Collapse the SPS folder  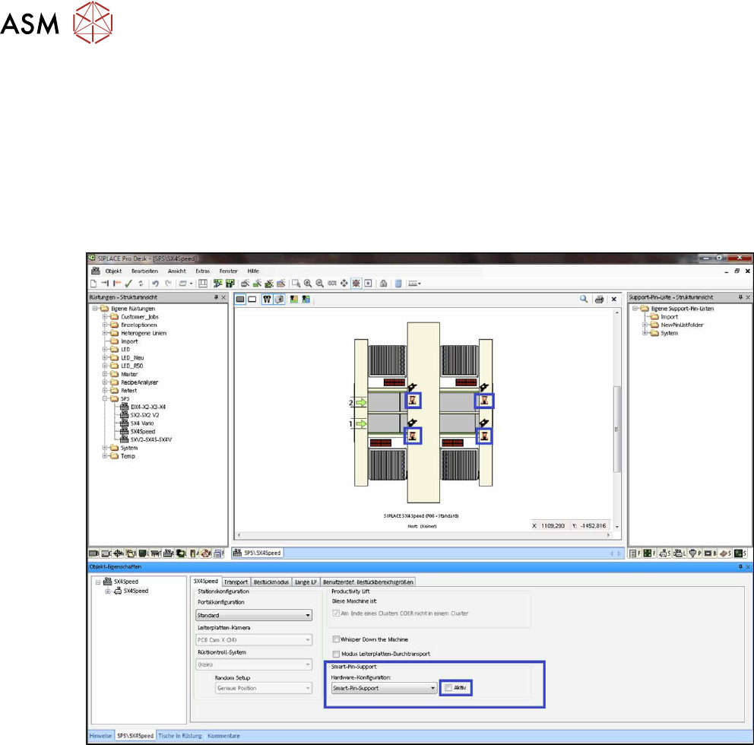coord(105,398)
